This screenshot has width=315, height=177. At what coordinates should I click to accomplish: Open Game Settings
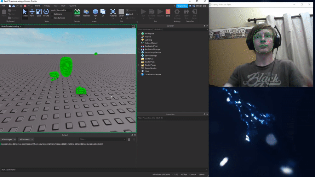177,13
